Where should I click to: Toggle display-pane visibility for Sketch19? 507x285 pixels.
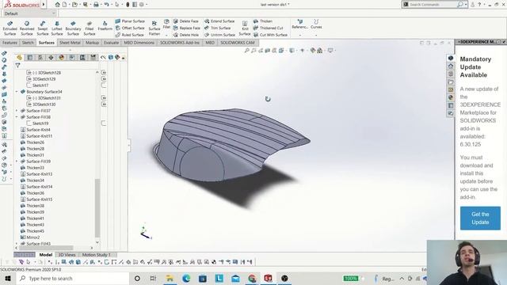click(104, 123)
